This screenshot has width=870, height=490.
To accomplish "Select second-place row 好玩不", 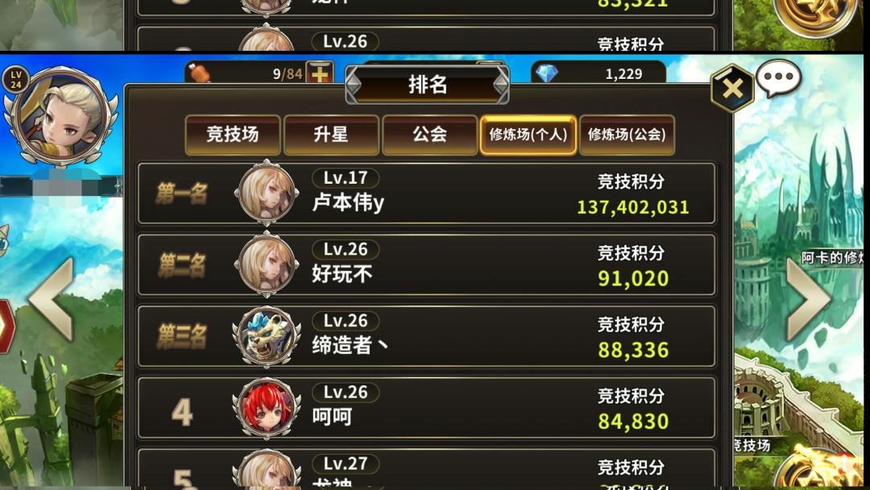I will pos(426,264).
